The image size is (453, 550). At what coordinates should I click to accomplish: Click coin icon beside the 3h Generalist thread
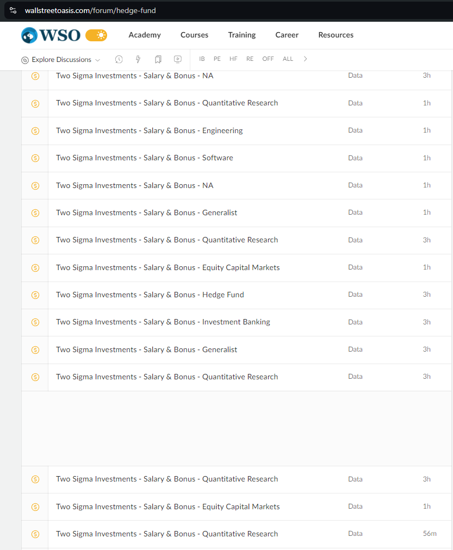click(35, 349)
